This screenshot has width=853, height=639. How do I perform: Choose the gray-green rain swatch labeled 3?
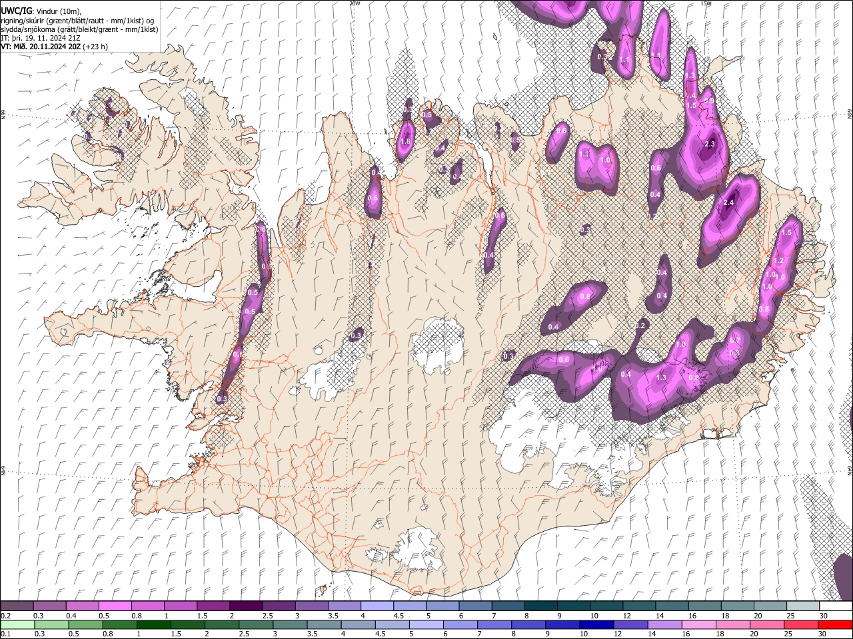point(290,624)
